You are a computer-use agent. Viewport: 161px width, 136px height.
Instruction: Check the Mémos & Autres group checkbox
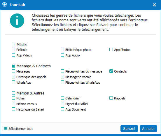13,93
